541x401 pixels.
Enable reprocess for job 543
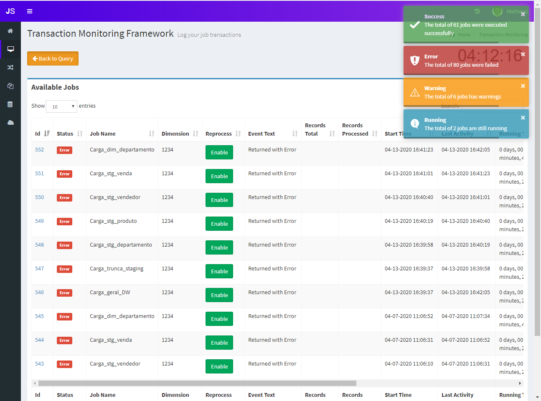(219, 366)
